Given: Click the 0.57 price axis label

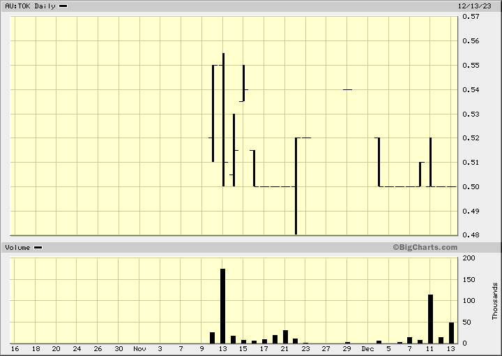Looking at the screenshot, I should click(471, 16).
